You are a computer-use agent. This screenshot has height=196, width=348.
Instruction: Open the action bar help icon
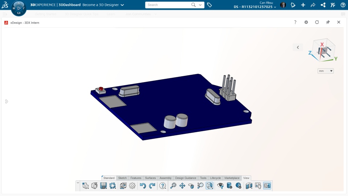[163, 185]
